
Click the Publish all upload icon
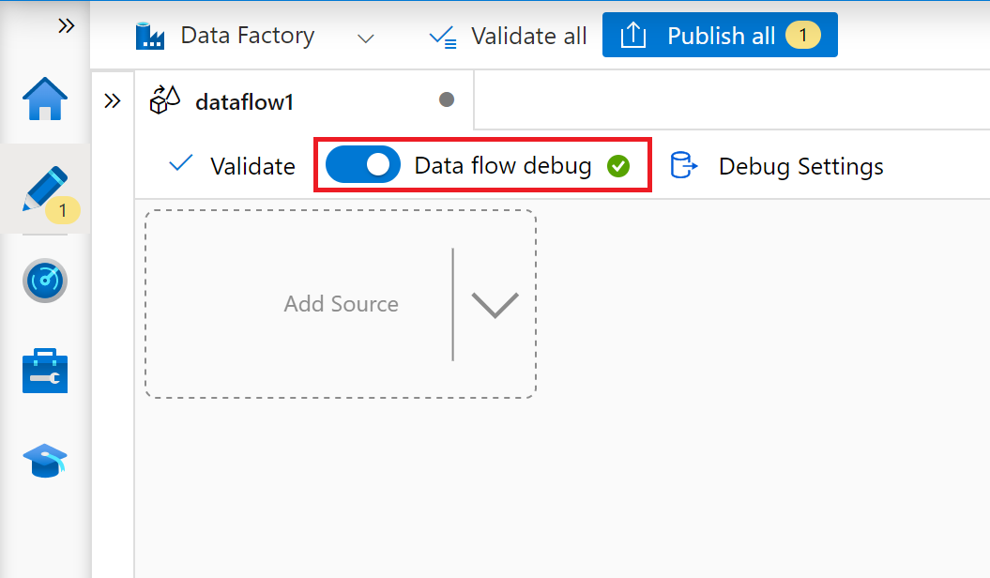(632, 35)
